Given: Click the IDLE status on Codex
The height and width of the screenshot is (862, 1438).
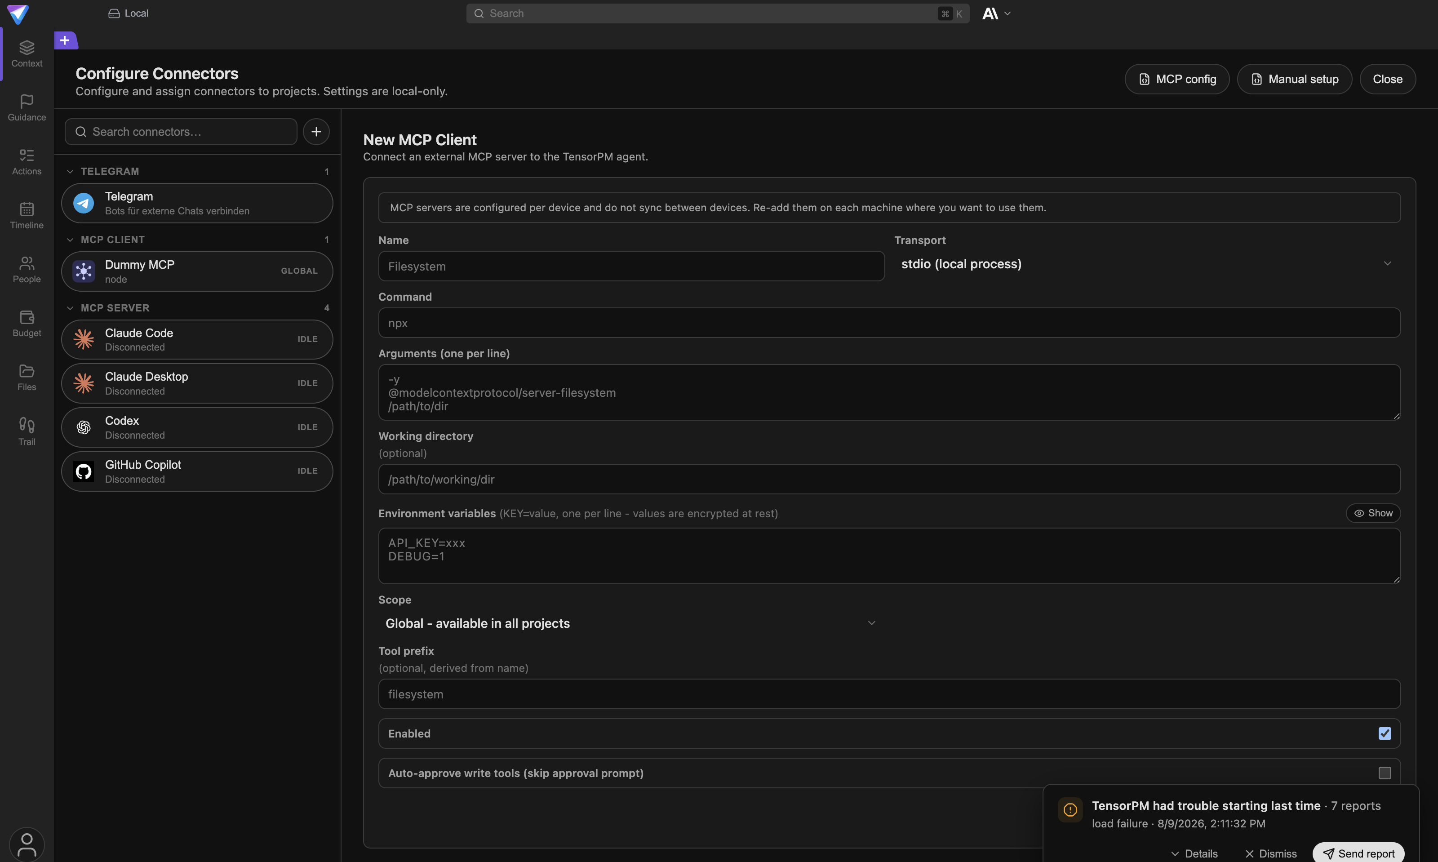Looking at the screenshot, I should 307,427.
